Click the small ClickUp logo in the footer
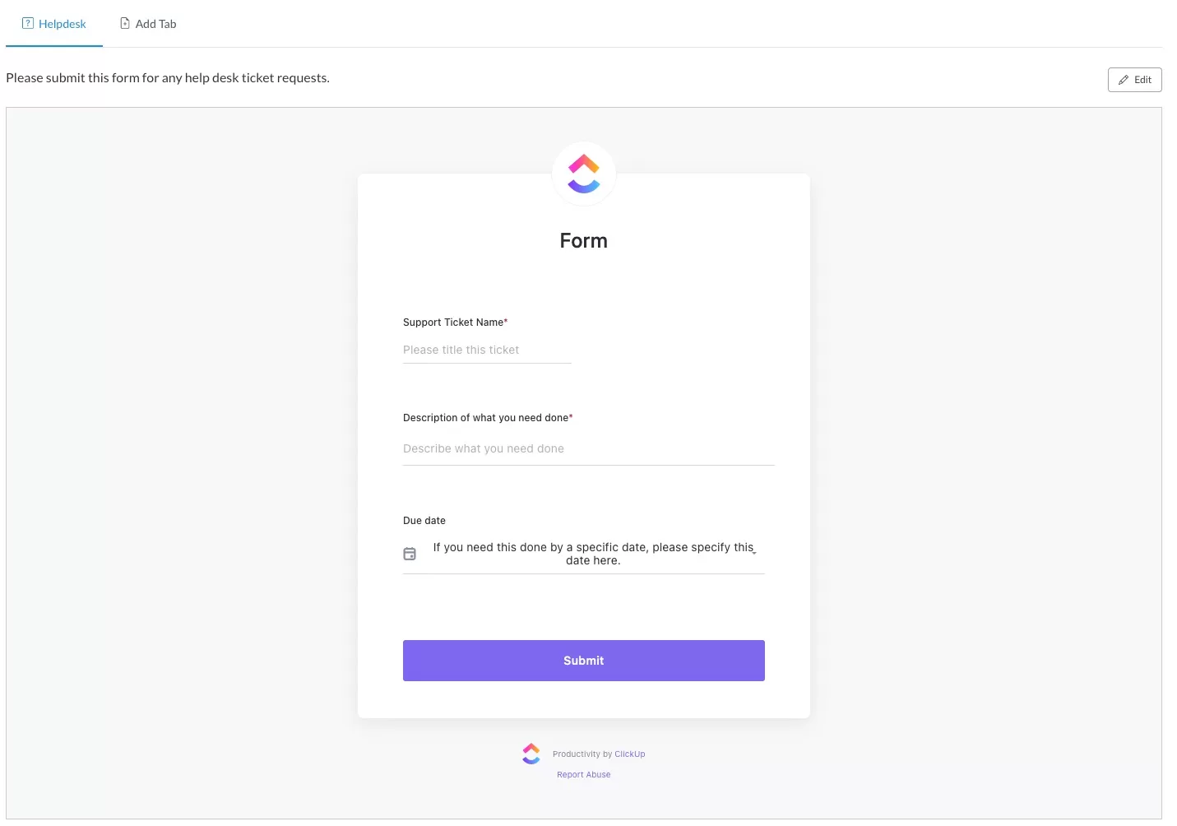The height and width of the screenshot is (826, 1177). coord(531,754)
